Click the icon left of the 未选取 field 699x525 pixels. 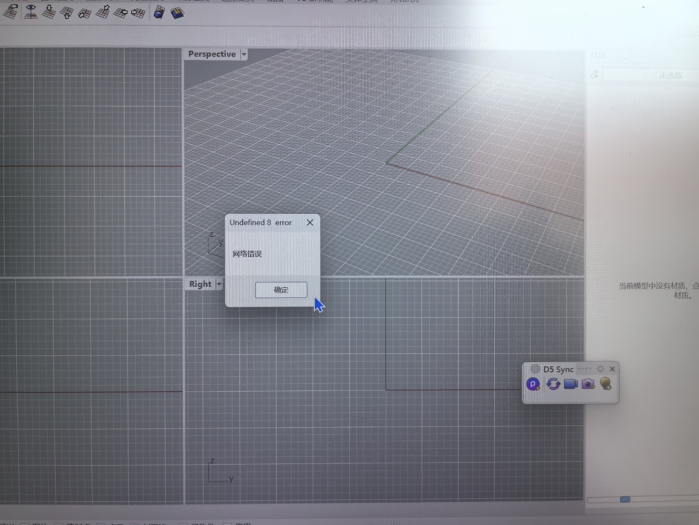[x=594, y=75]
